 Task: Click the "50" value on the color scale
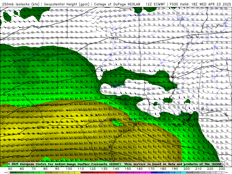pos(10,169)
